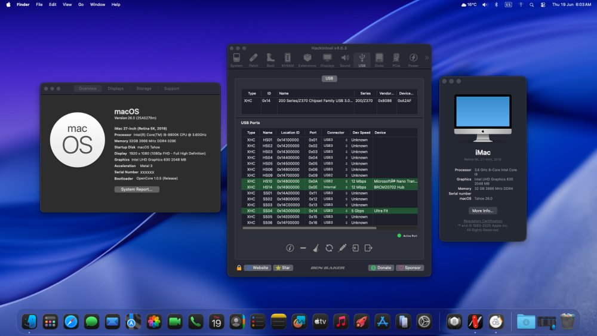Open the Boot section icon
This screenshot has height=336, width=597.
click(270, 60)
